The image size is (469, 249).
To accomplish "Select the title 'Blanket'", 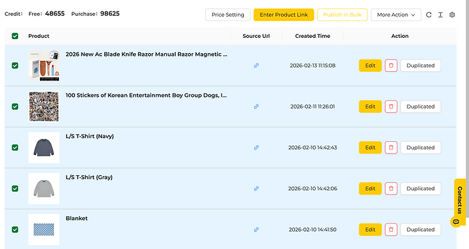I will pyautogui.click(x=76, y=218).
